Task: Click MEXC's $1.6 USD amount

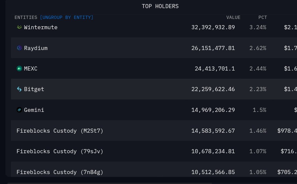Action: coord(291,69)
